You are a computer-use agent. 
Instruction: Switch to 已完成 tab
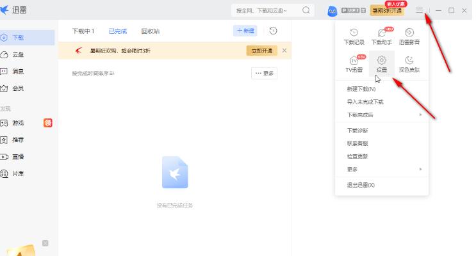point(118,31)
